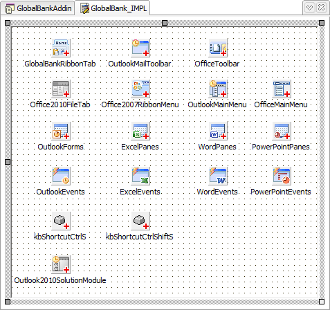Click the PowerPointEvents component icon
The height and width of the screenshot is (310, 330).
coord(282,176)
